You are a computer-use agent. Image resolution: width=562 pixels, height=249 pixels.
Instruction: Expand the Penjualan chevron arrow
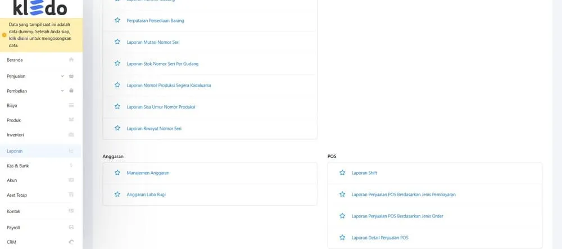[x=62, y=76]
